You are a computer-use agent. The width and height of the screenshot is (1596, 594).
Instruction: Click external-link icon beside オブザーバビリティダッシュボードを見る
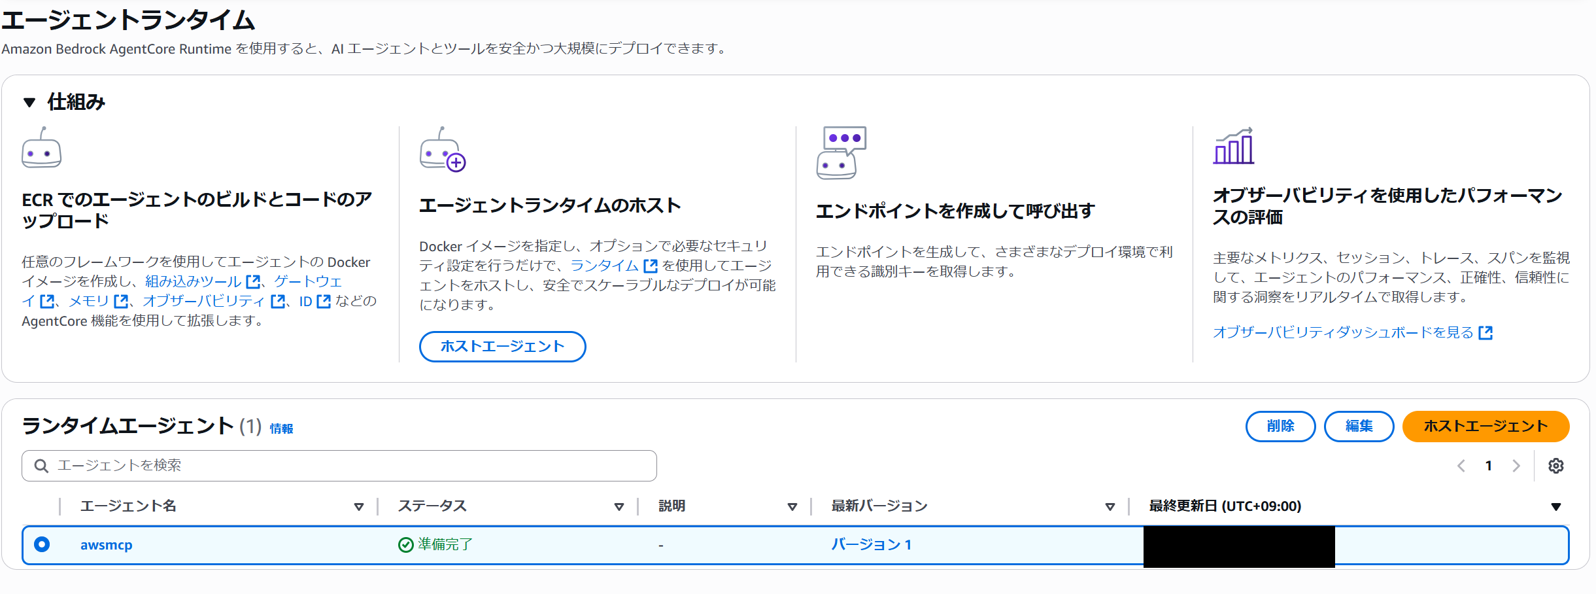[1486, 333]
